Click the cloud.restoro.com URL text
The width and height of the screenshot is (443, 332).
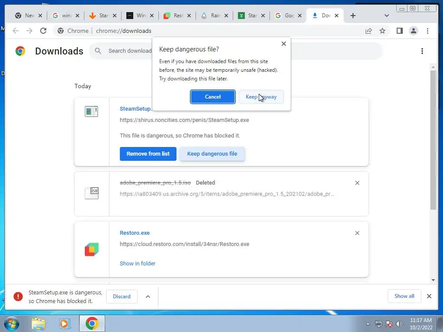(184, 244)
